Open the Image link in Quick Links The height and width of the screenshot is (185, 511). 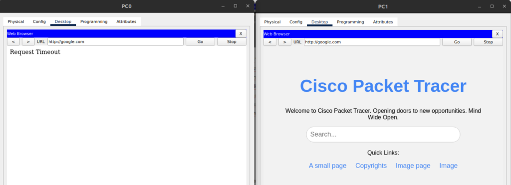tap(449, 166)
